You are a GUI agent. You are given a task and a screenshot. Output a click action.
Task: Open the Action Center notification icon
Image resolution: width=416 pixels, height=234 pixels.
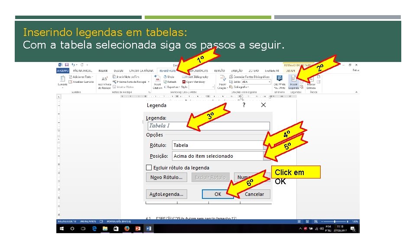tap(353, 229)
